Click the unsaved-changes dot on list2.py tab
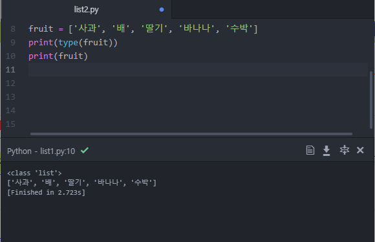The width and height of the screenshot is (375, 242). coord(162,10)
